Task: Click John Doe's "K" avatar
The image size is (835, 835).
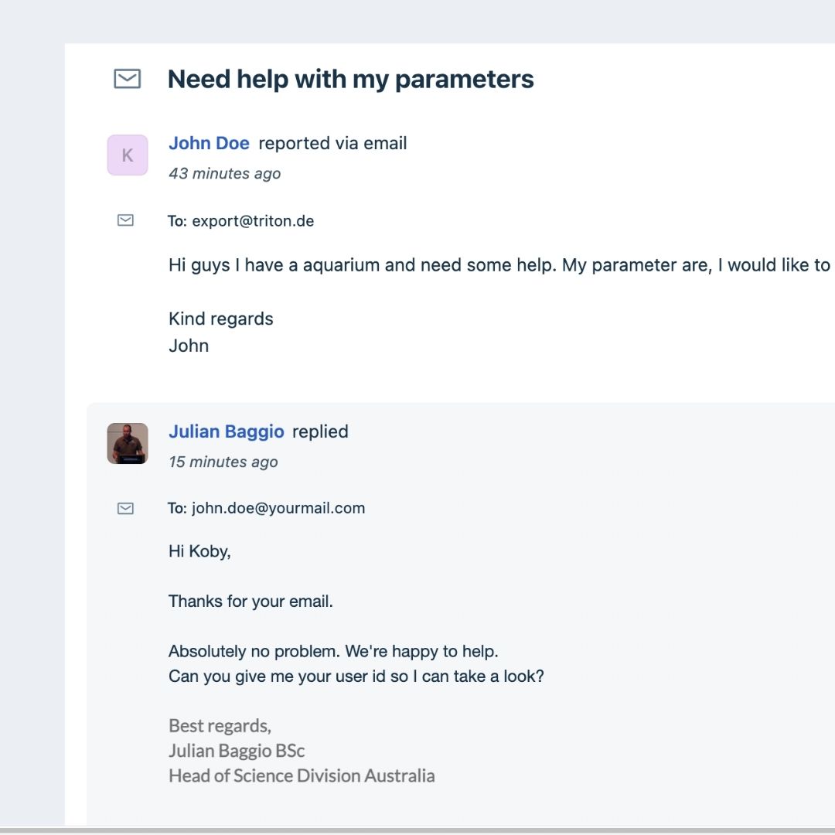Action: (128, 155)
